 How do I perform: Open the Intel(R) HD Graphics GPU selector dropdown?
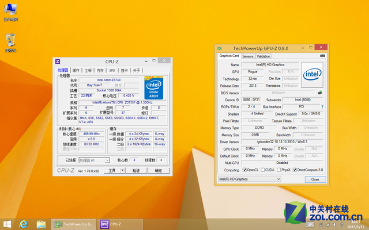(x=250, y=179)
